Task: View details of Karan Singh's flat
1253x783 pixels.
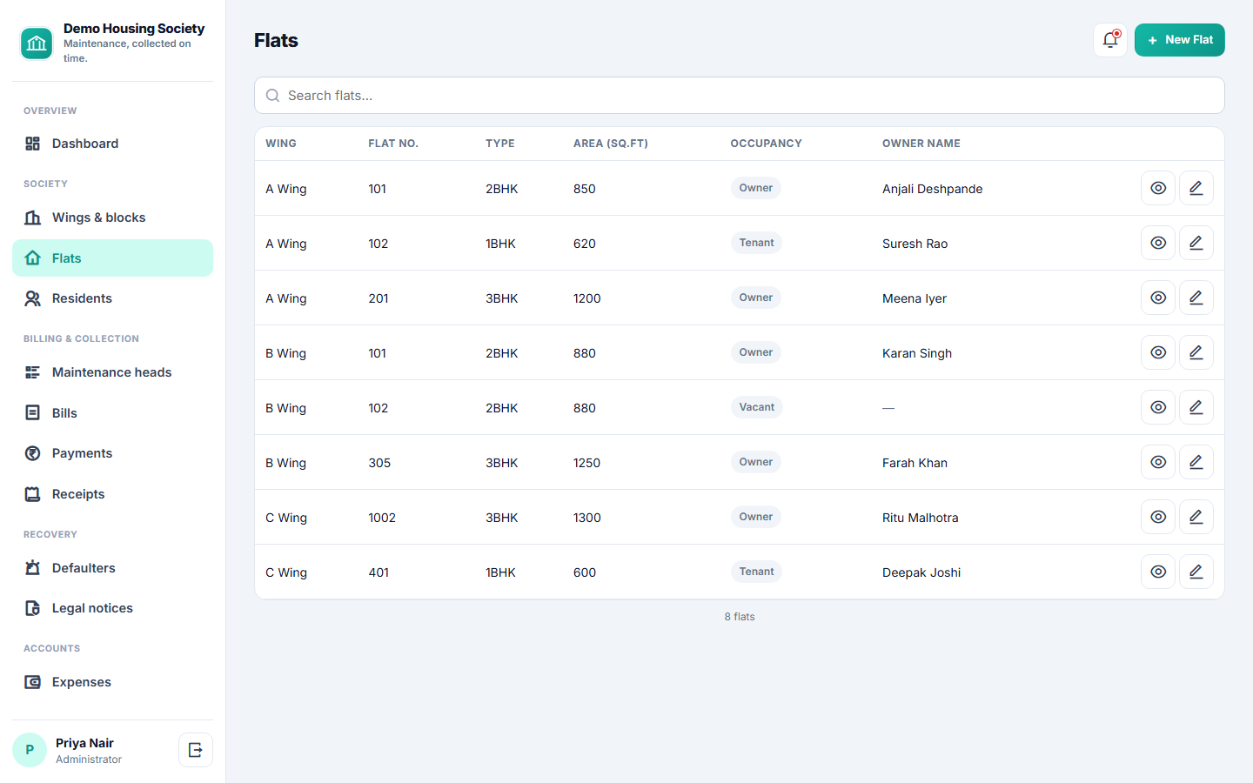Action: click(1158, 352)
